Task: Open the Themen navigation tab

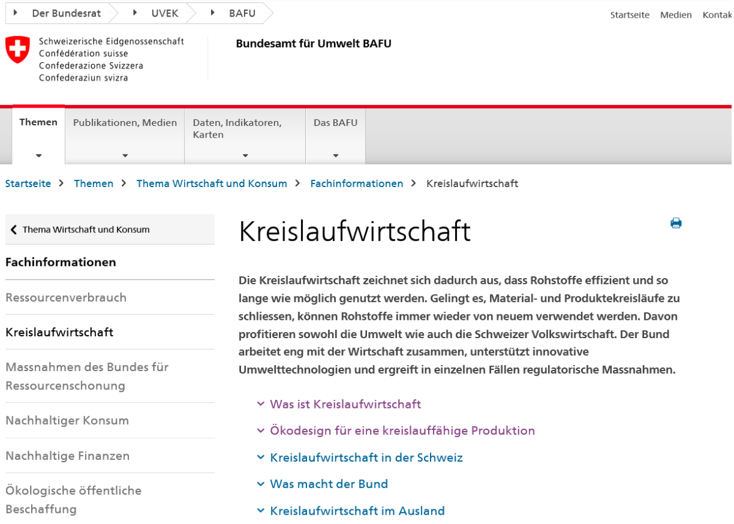Action: click(x=39, y=135)
